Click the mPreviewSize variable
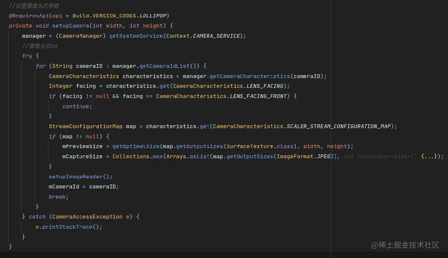The image size is (448, 258). click(82, 146)
